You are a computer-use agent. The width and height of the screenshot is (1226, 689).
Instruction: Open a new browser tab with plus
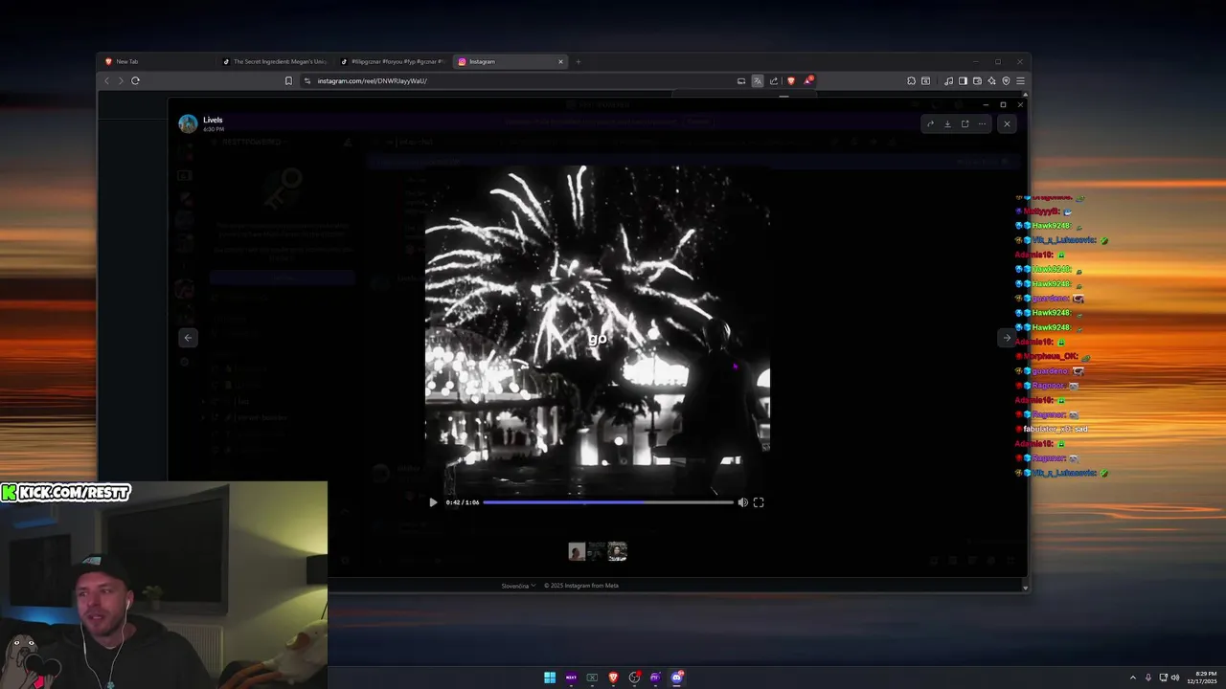578,61
